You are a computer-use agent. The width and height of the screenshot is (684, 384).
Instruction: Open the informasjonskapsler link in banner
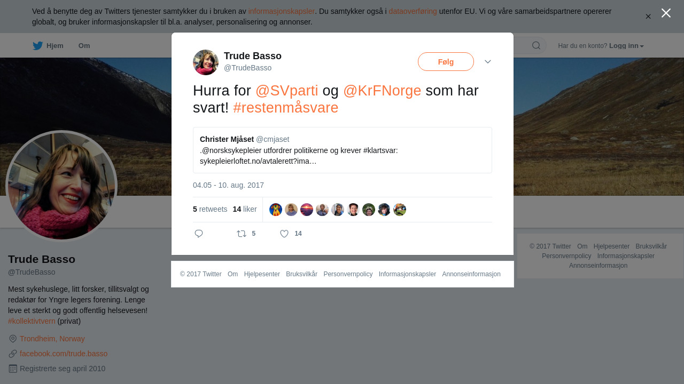point(281,11)
